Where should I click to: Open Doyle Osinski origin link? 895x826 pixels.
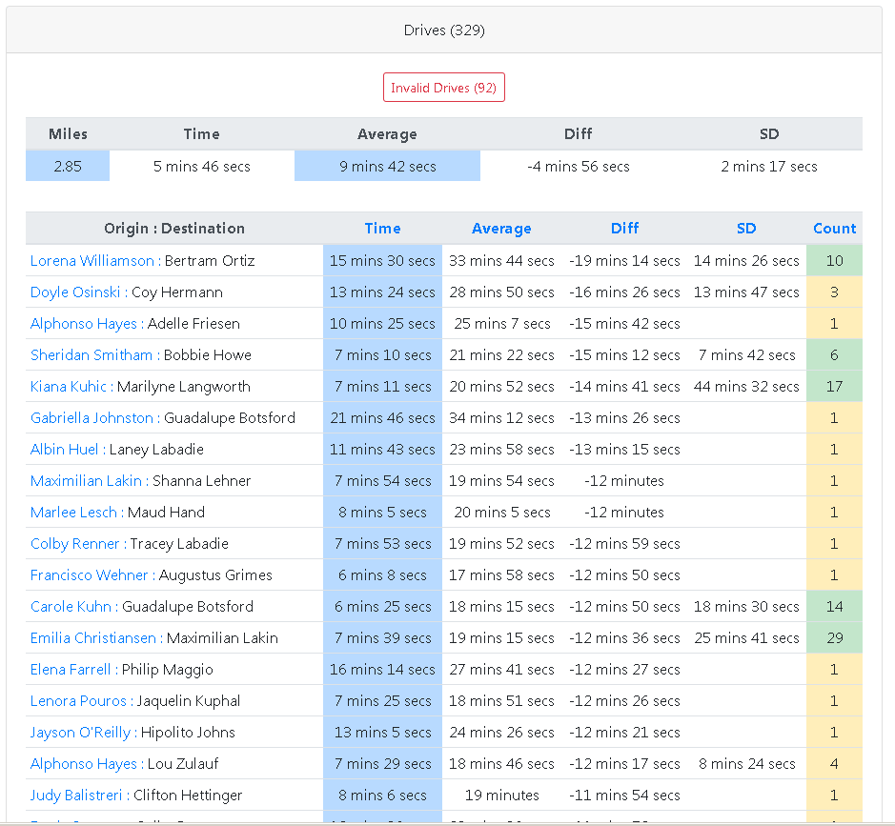[78, 292]
